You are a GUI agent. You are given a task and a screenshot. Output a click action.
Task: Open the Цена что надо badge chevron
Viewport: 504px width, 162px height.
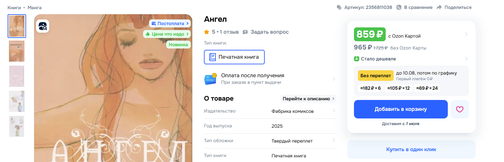188,34
